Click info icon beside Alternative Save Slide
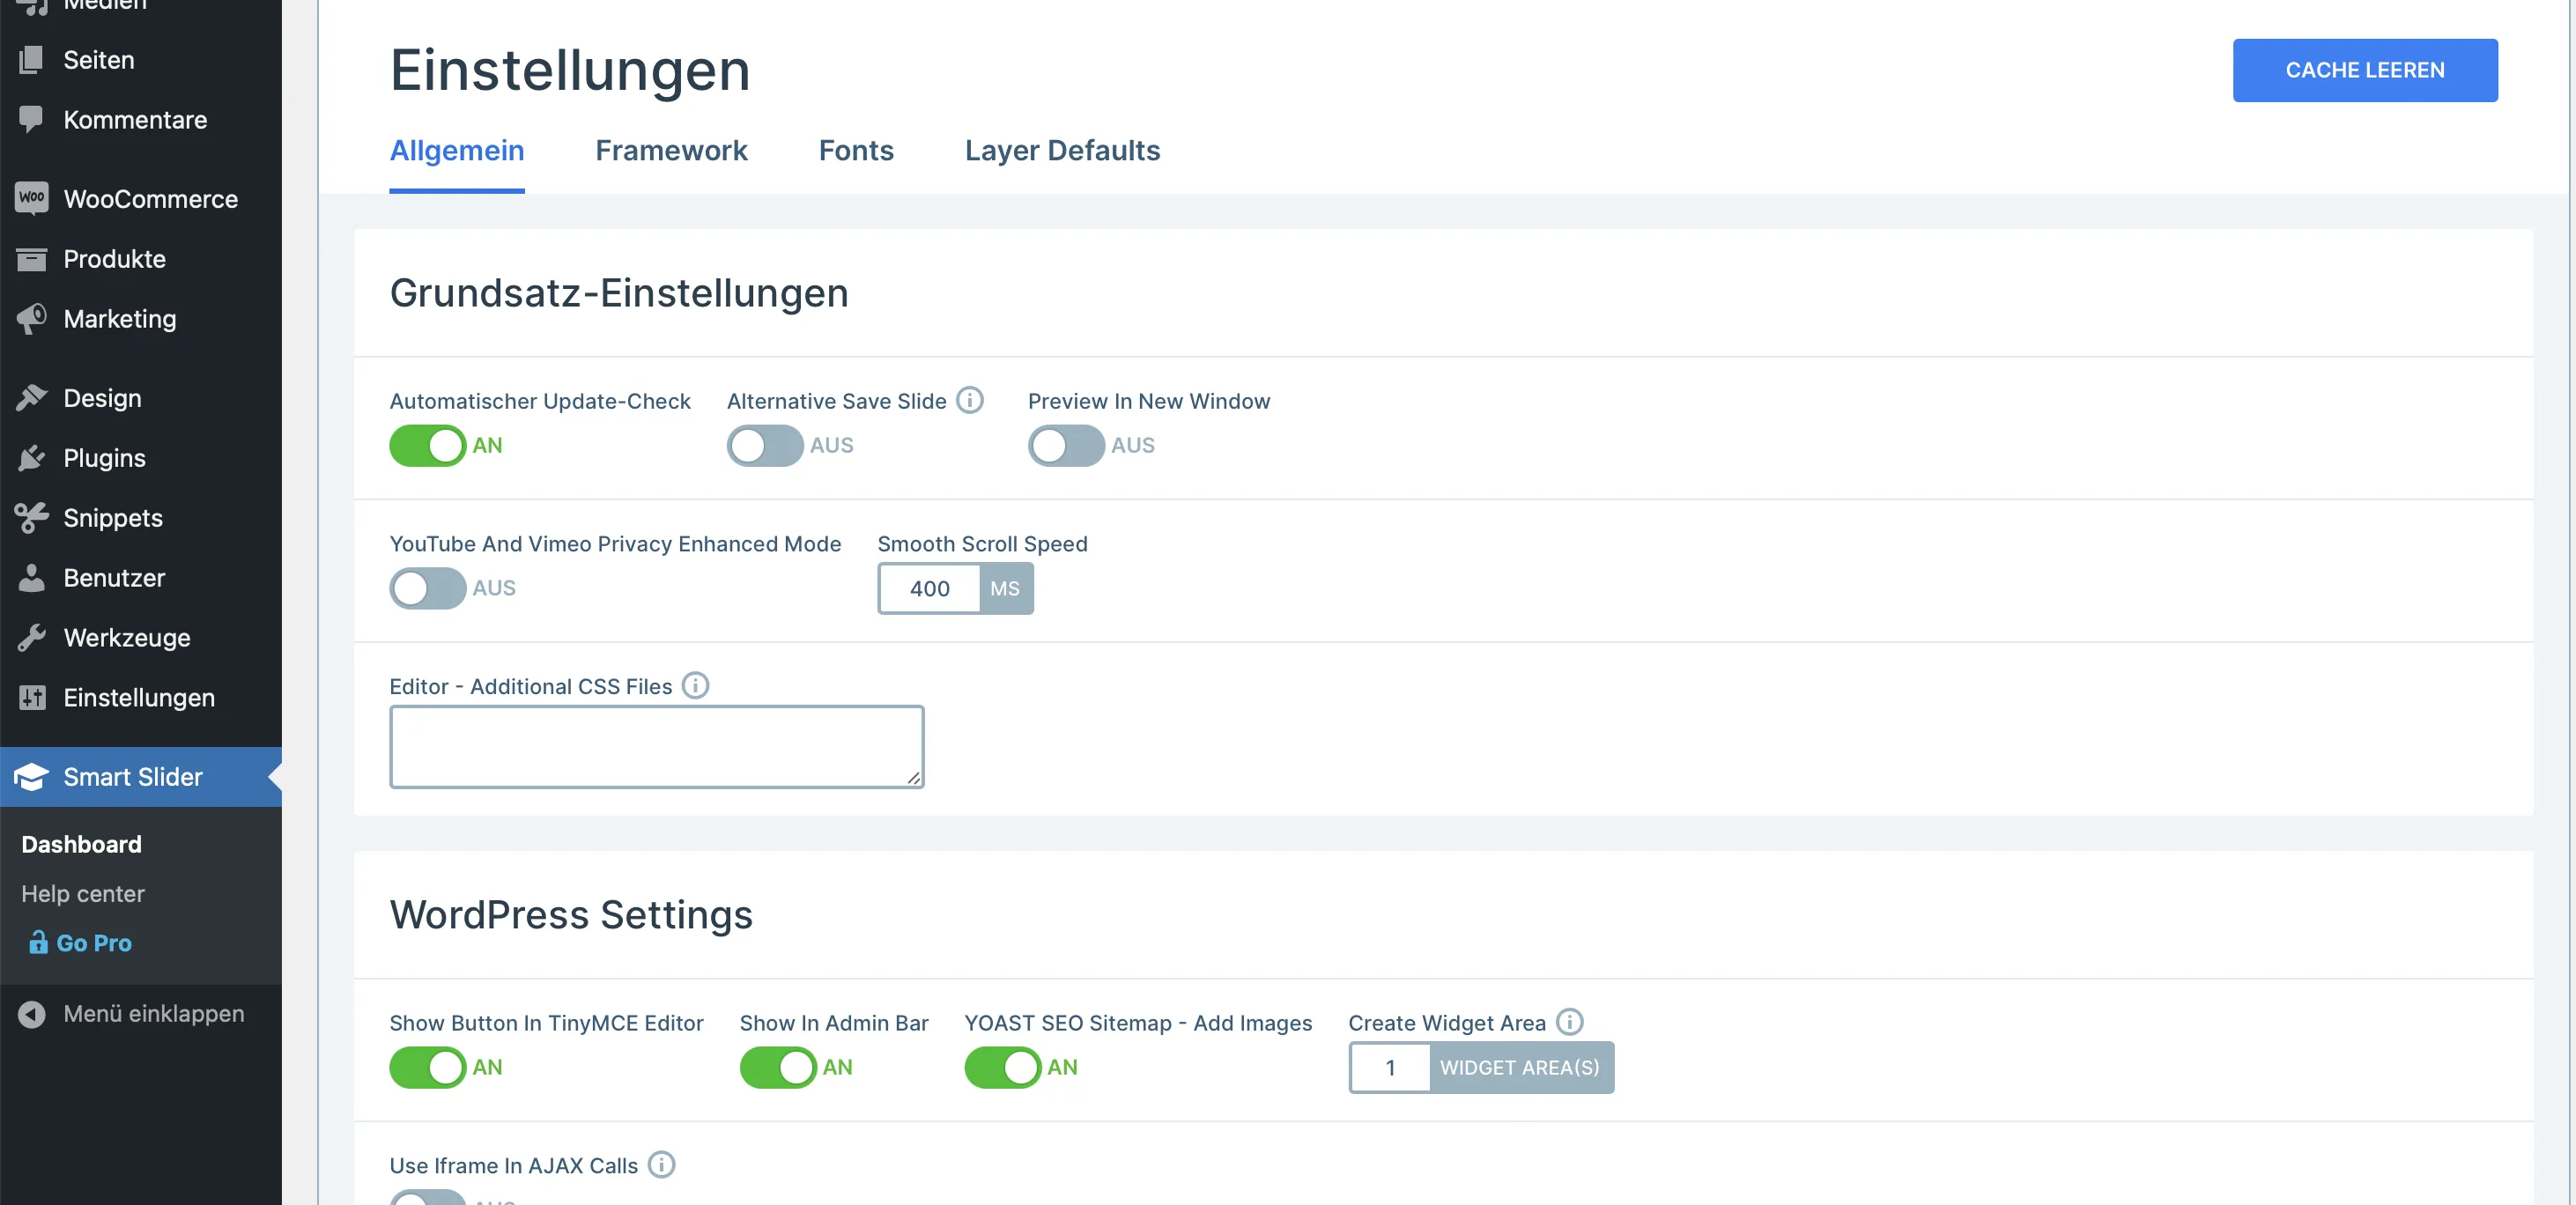The width and height of the screenshot is (2576, 1205). [969, 400]
